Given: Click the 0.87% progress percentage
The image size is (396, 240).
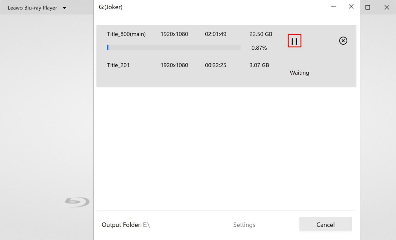Looking at the screenshot, I should [259, 48].
